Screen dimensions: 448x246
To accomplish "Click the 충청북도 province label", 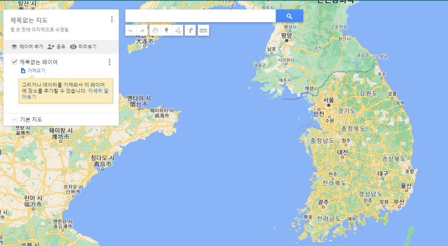I will tap(353, 129).
